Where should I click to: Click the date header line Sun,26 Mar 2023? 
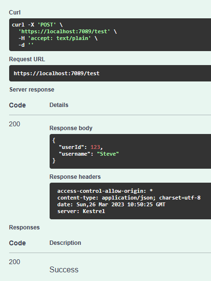(111, 204)
